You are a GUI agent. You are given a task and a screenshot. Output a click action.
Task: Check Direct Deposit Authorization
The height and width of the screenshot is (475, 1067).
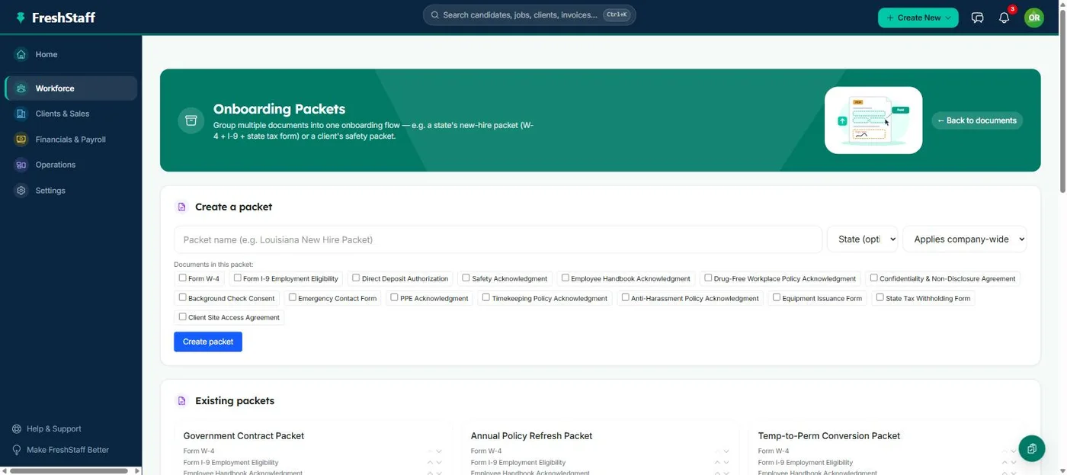356,278
